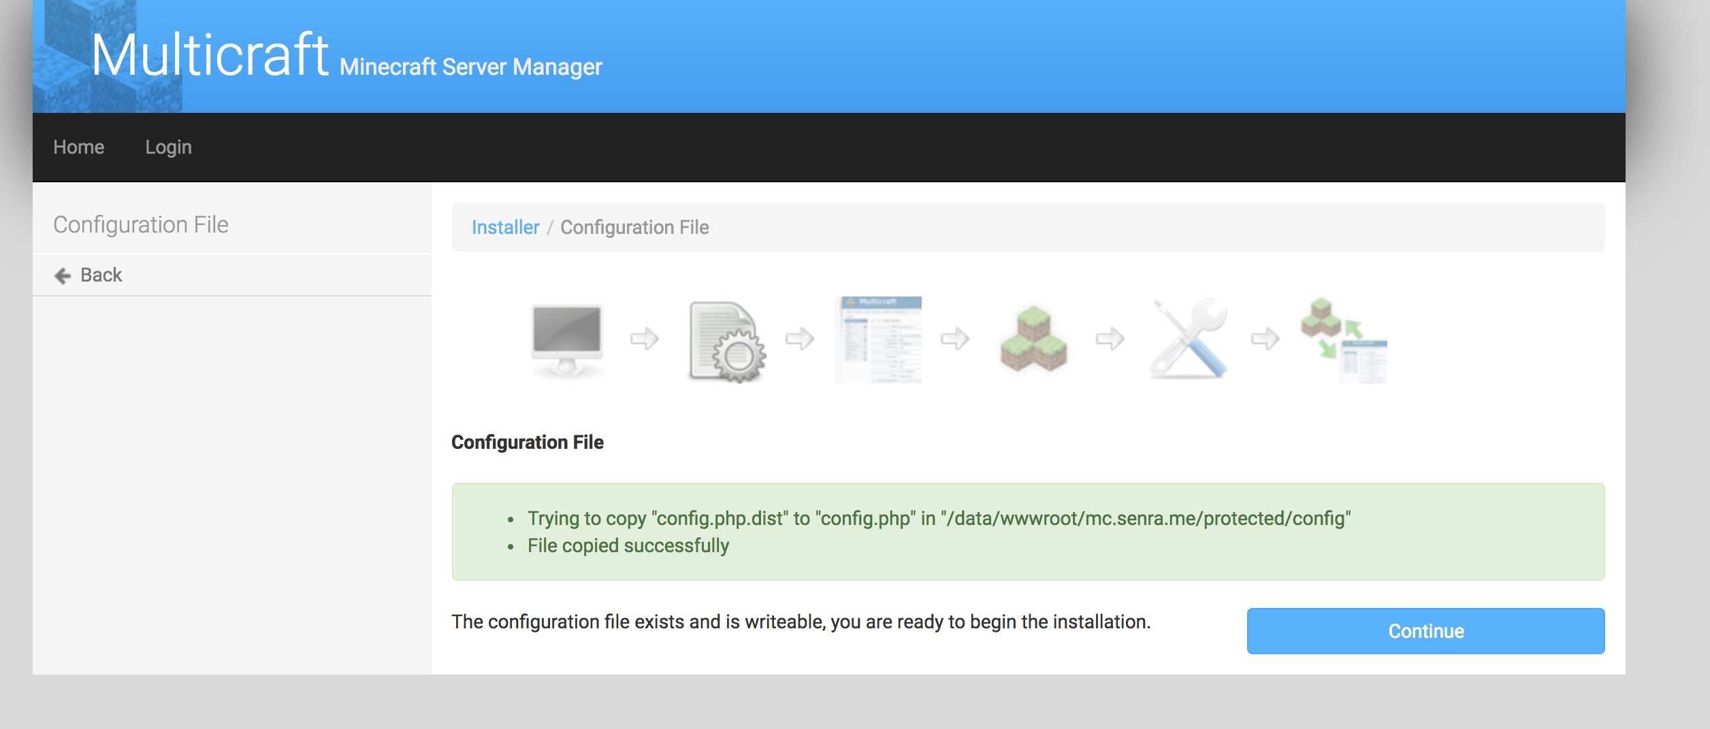Click the "File copied successfully" message
The width and height of the screenshot is (1710, 729).
point(628,545)
